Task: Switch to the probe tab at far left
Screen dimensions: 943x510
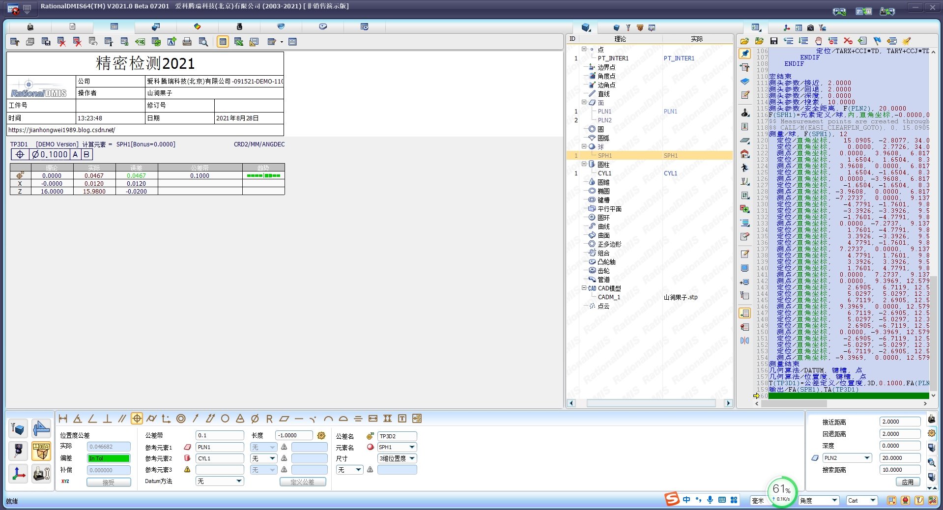Action: [30, 27]
